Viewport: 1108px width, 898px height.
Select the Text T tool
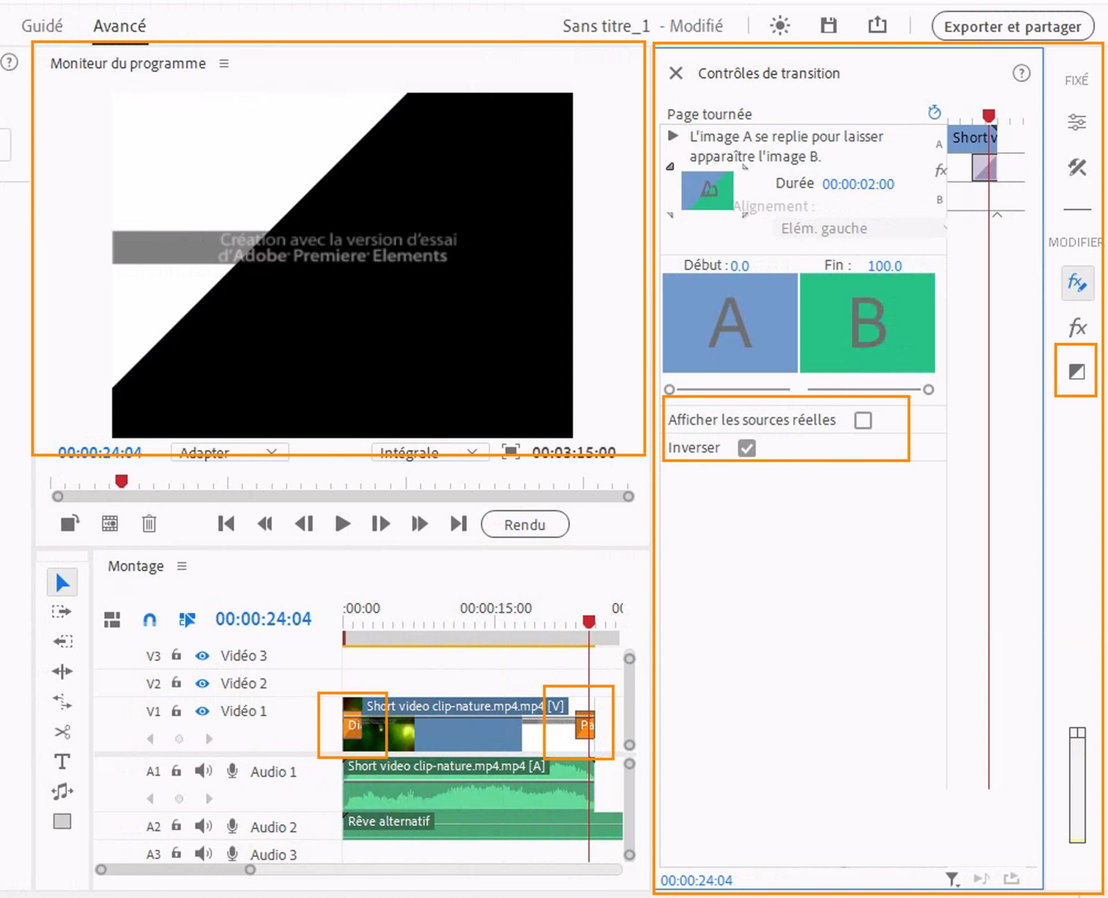pyautogui.click(x=62, y=762)
